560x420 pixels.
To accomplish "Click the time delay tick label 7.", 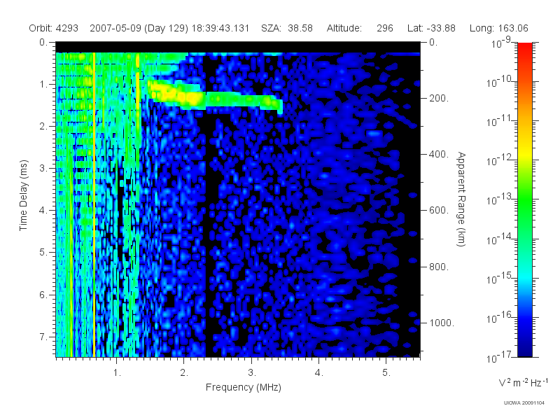I will pyautogui.click(x=43, y=337).
